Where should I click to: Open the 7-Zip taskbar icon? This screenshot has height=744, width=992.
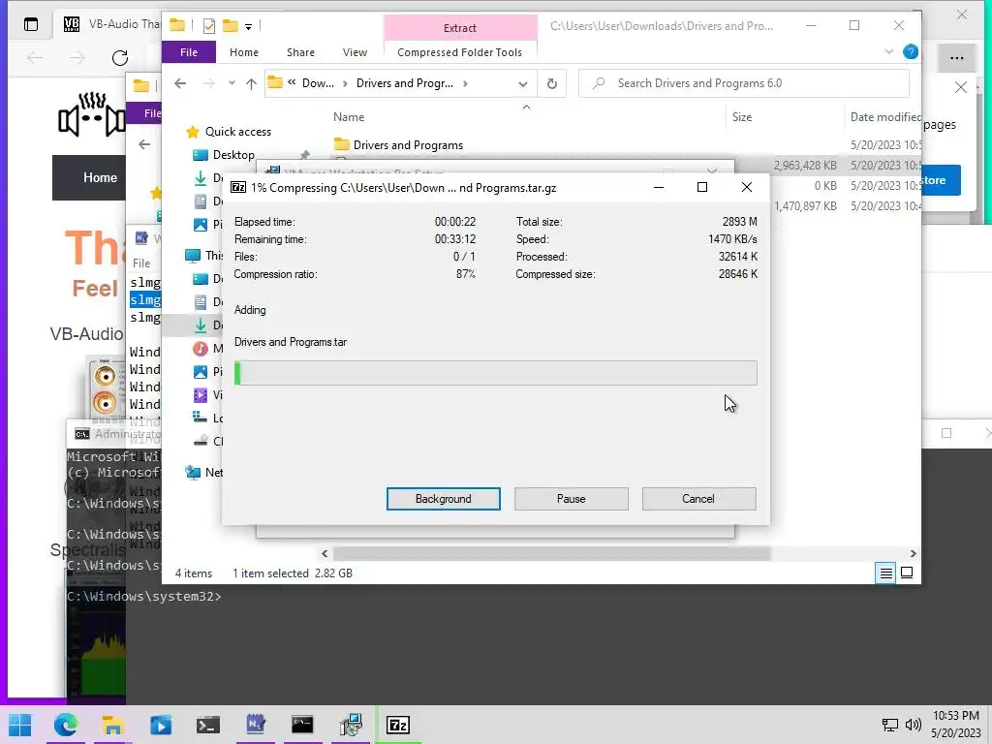398,725
